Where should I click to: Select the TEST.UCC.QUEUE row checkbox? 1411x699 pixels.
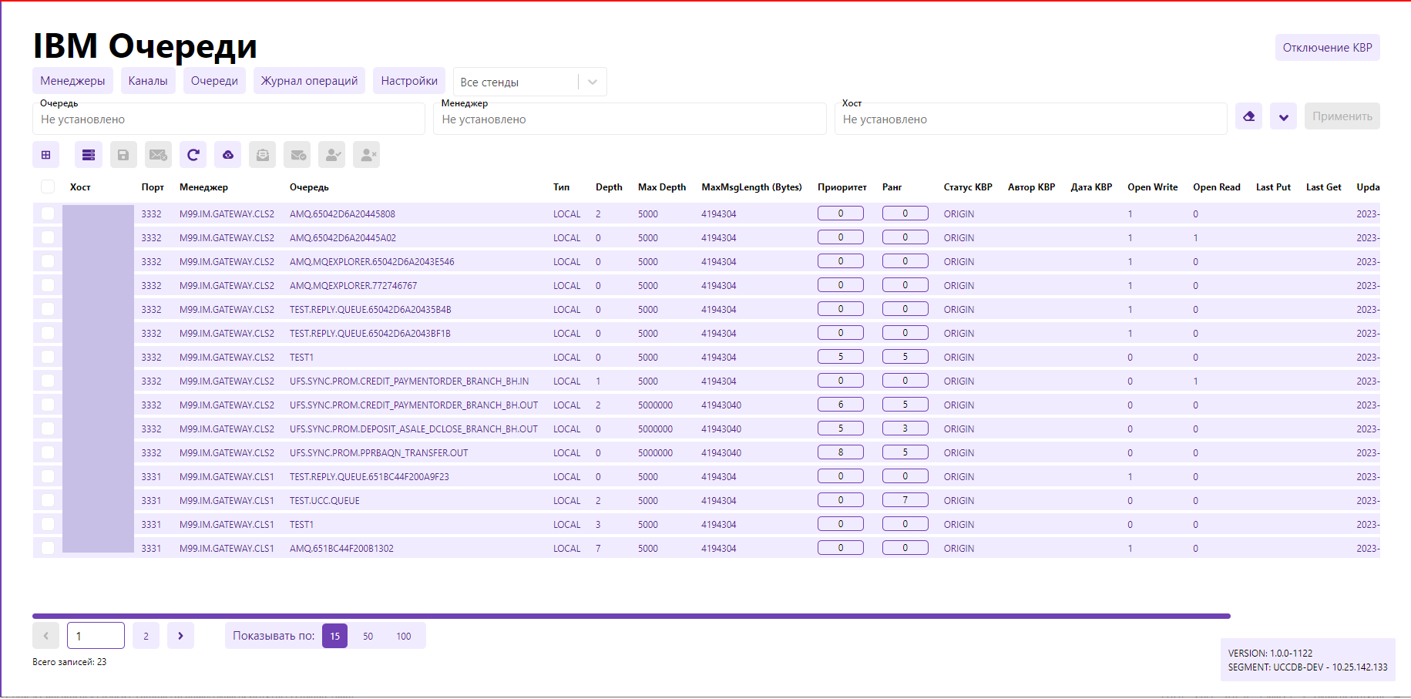(x=48, y=500)
